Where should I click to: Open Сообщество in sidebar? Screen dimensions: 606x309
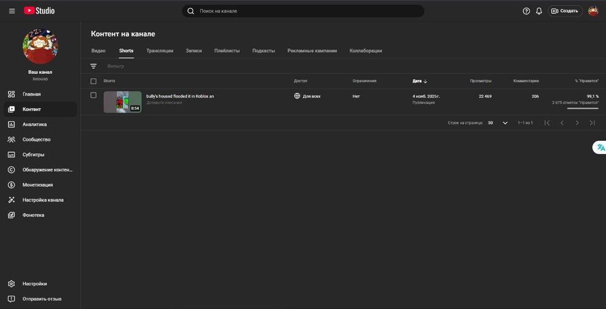pyautogui.click(x=40, y=140)
